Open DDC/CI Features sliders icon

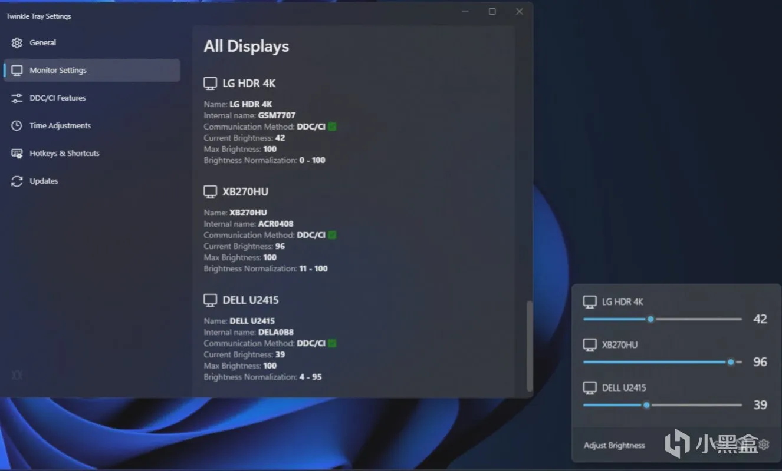17,98
